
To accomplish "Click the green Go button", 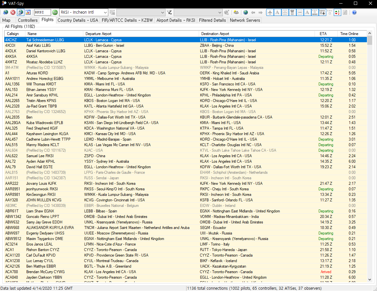I will pos(55,12).
